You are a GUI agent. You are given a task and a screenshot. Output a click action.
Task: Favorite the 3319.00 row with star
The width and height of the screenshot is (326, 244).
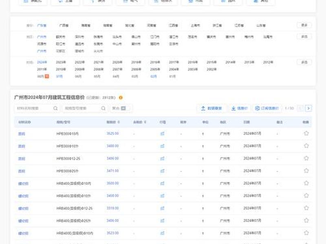[x=306, y=208]
